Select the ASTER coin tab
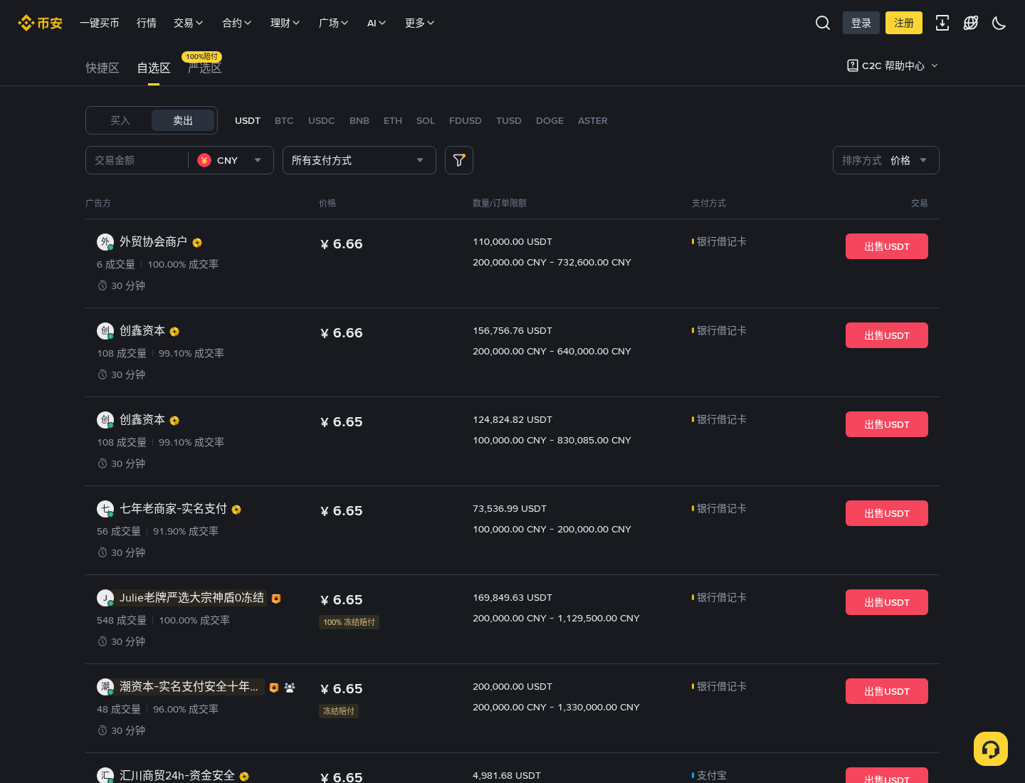This screenshot has width=1025, height=783. click(x=593, y=120)
